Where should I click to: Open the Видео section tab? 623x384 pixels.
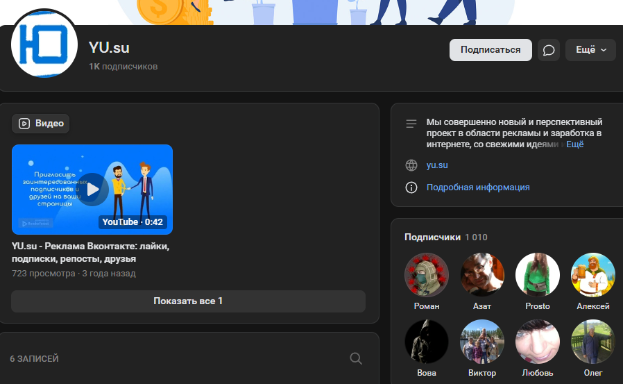point(40,124)
